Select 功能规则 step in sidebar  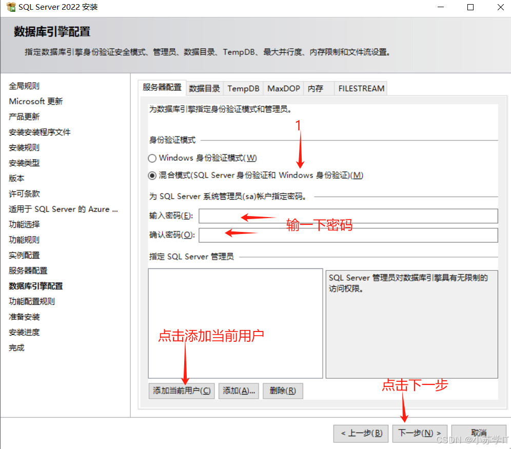[x=24, y=240]
